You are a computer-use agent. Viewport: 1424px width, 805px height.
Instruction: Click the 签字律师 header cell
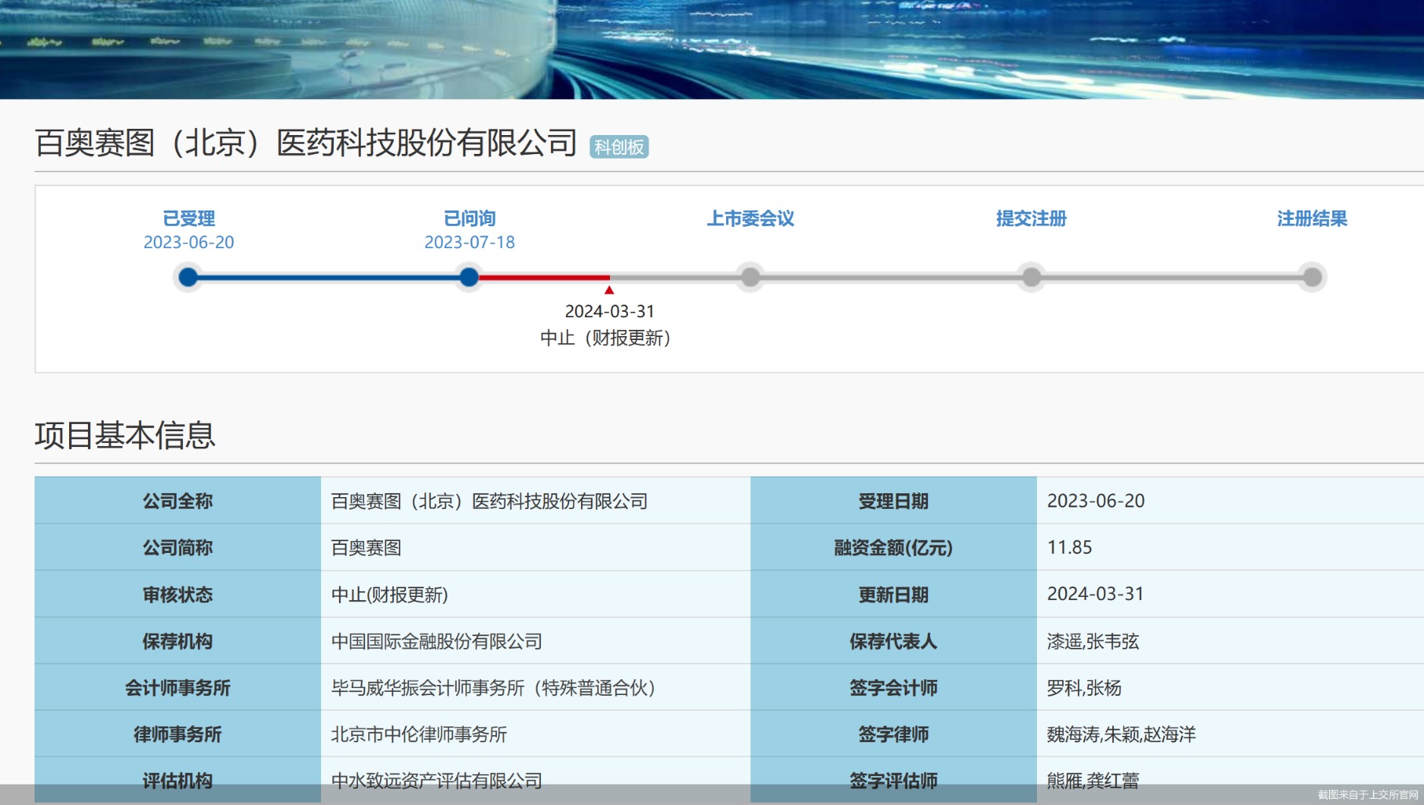[893, 734]
